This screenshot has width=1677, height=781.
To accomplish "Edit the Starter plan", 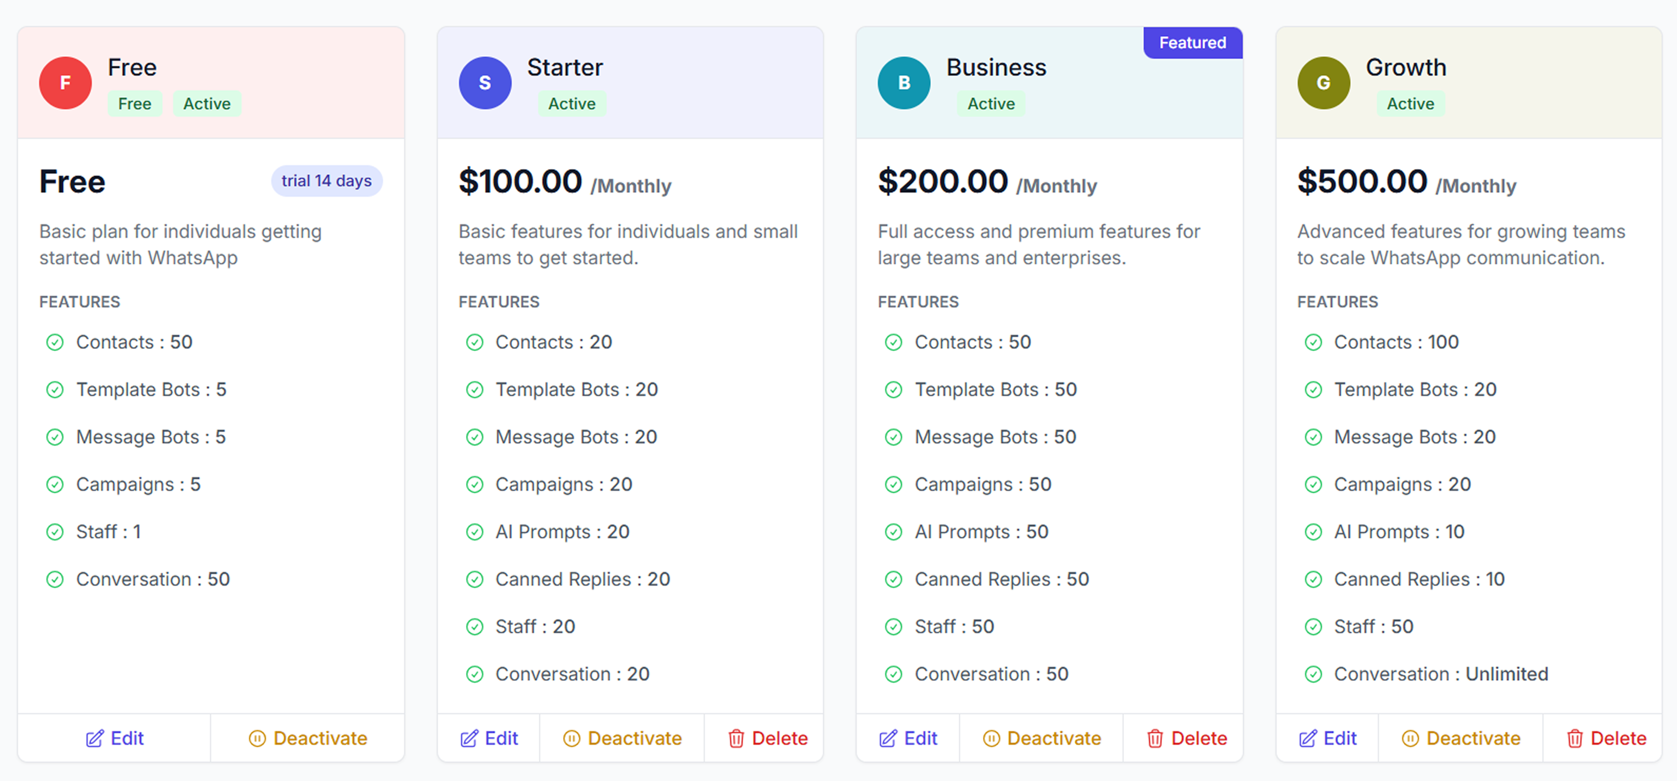I will pyautogui.click(x=489, y=738).
